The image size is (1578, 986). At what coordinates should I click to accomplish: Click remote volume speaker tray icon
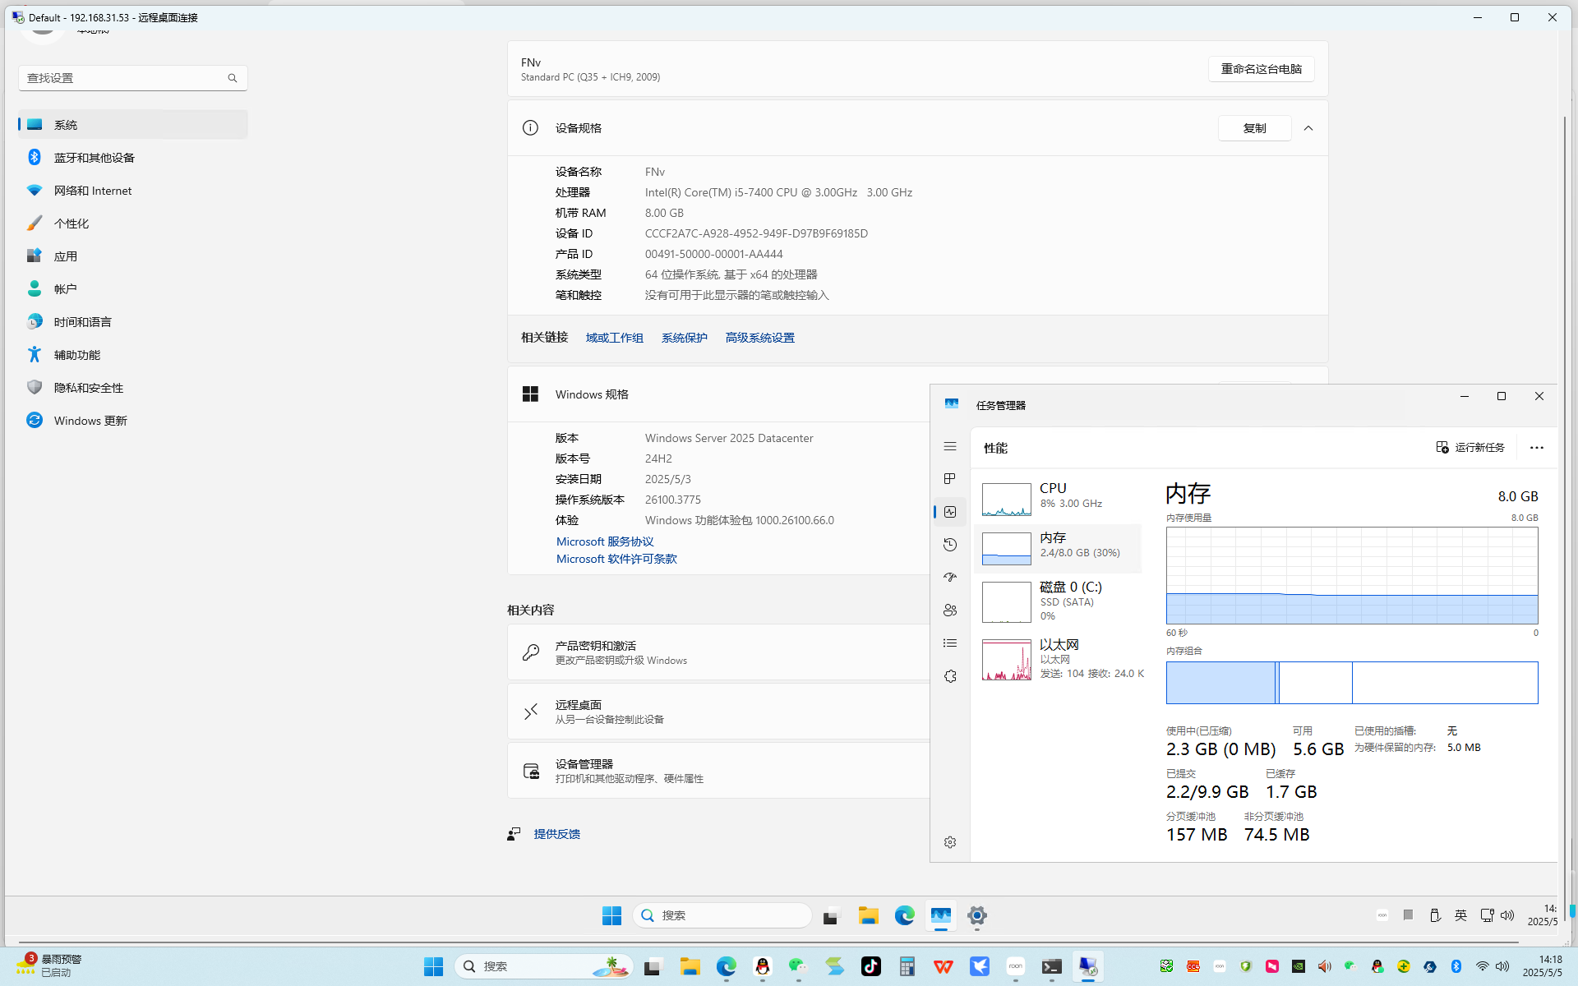[1507, 915]
